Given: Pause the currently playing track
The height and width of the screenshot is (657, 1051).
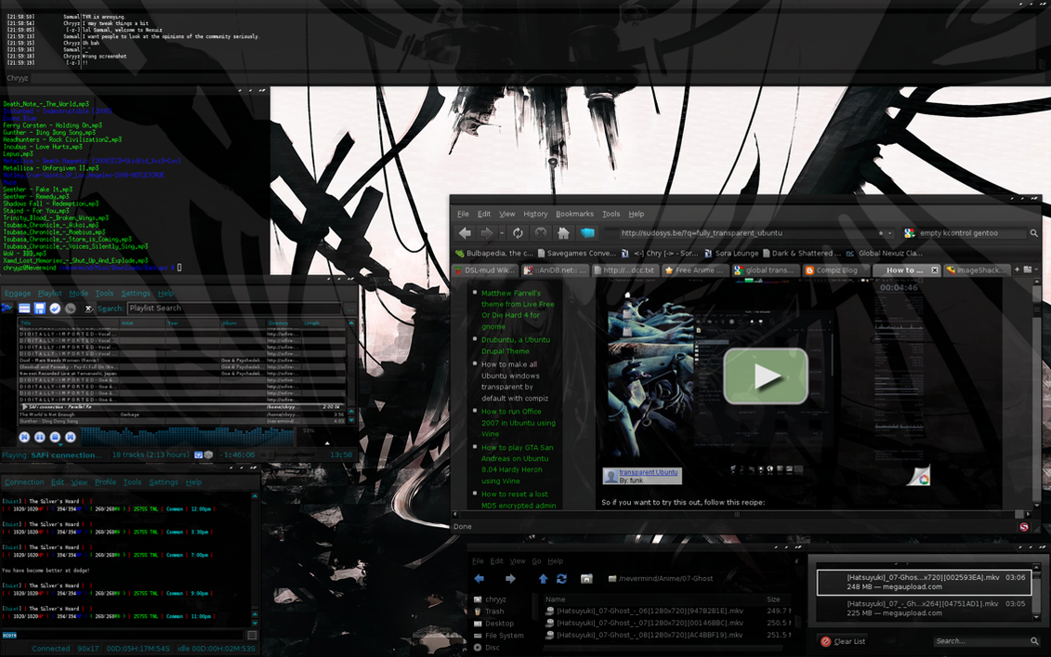Looking at the screenshot, I should (x=40, y=437).
